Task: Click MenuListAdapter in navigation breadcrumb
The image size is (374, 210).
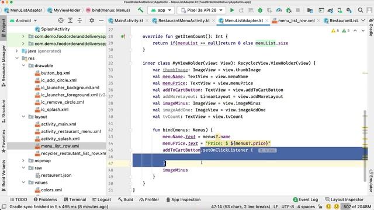Action: (x=23, y=10)
